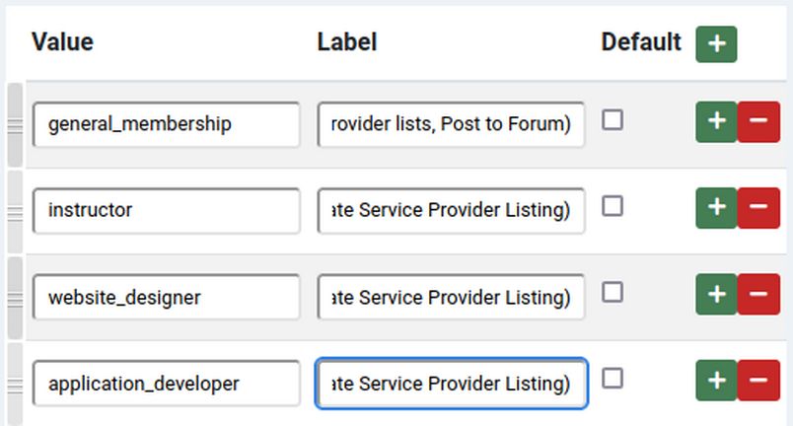Click the application_developer value field
Viewport: 793px width, 426px height.
point(166,384)
